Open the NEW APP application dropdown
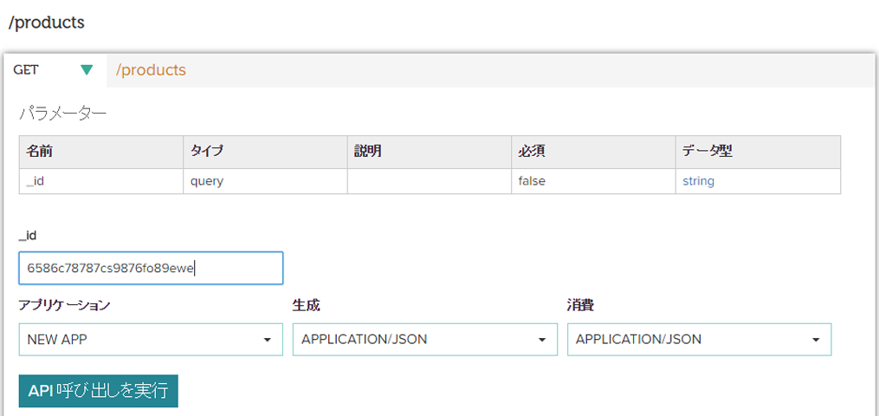 [x=151, y=340]
